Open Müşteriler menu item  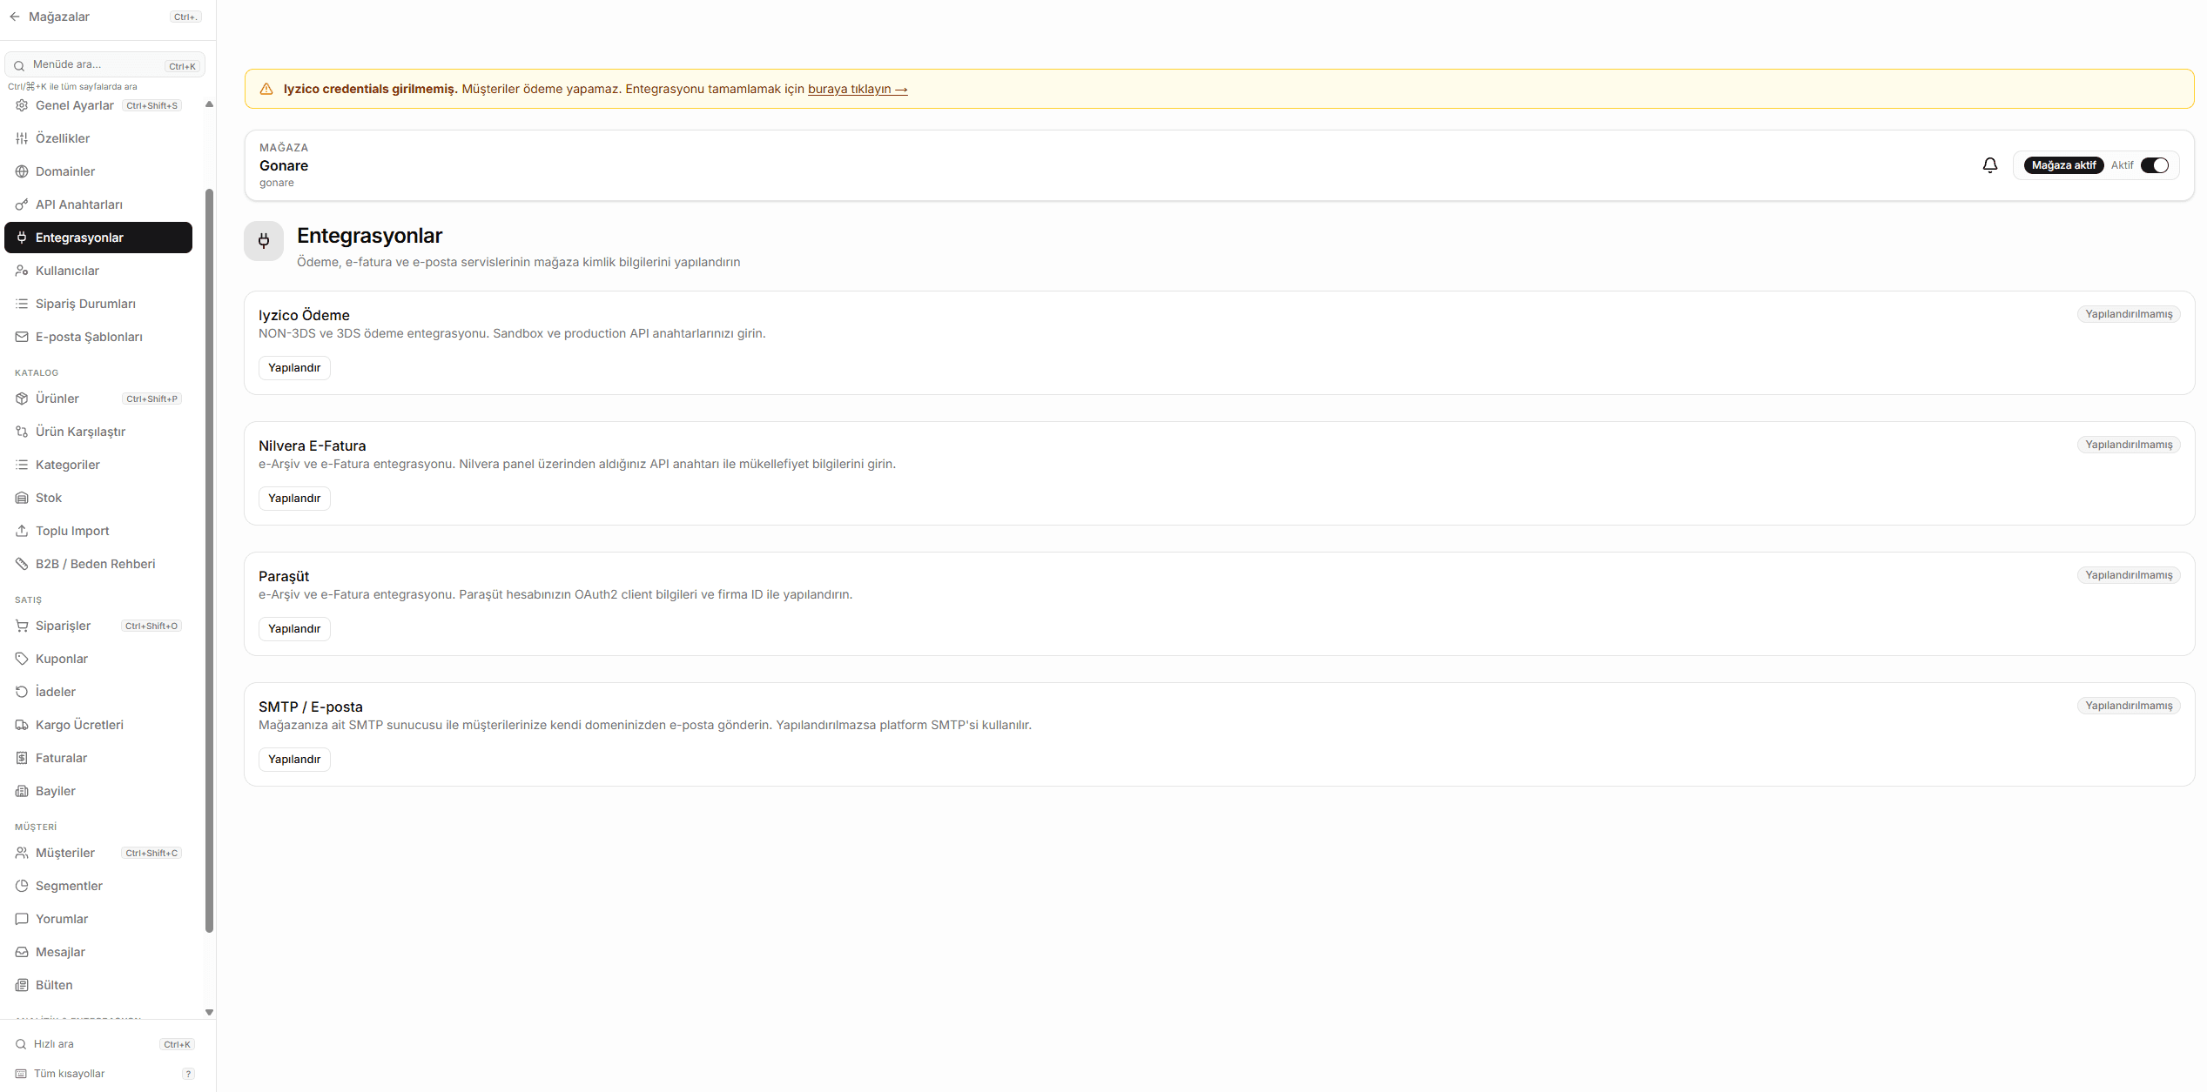pos(98,853)
